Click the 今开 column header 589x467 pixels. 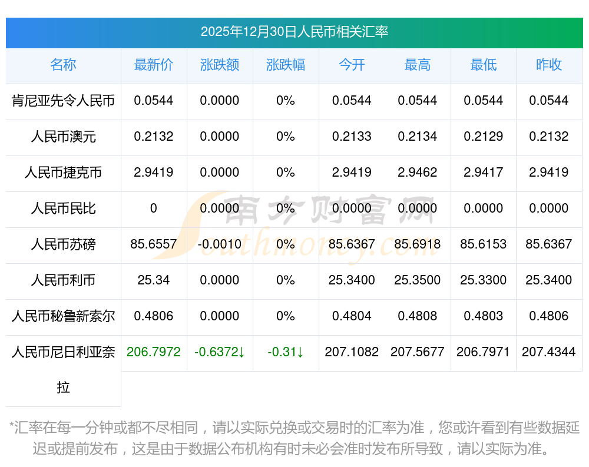click(352, 65)
